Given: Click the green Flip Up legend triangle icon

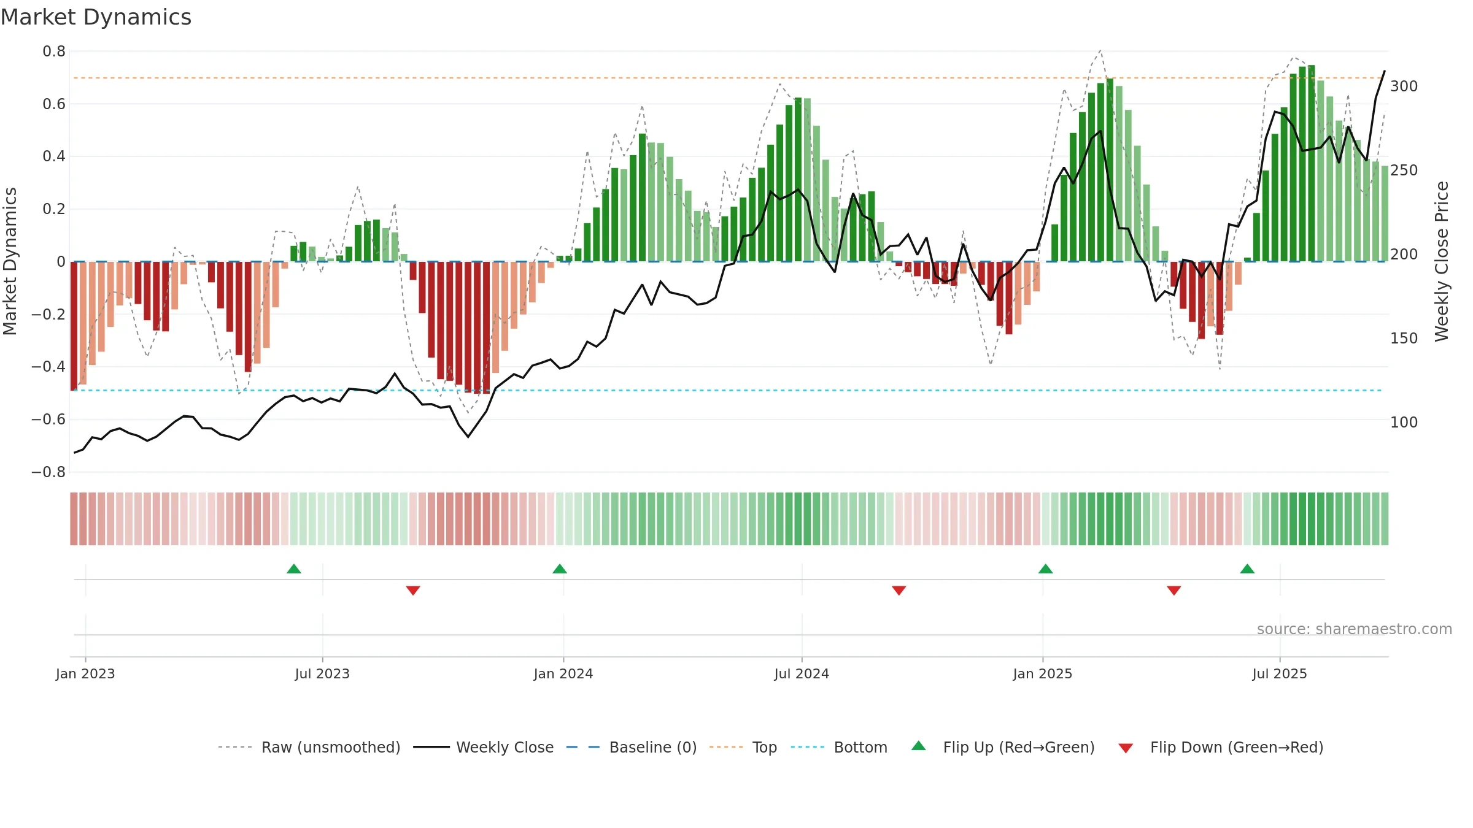Looking at the screenshot, I should [x=919, y=746].
